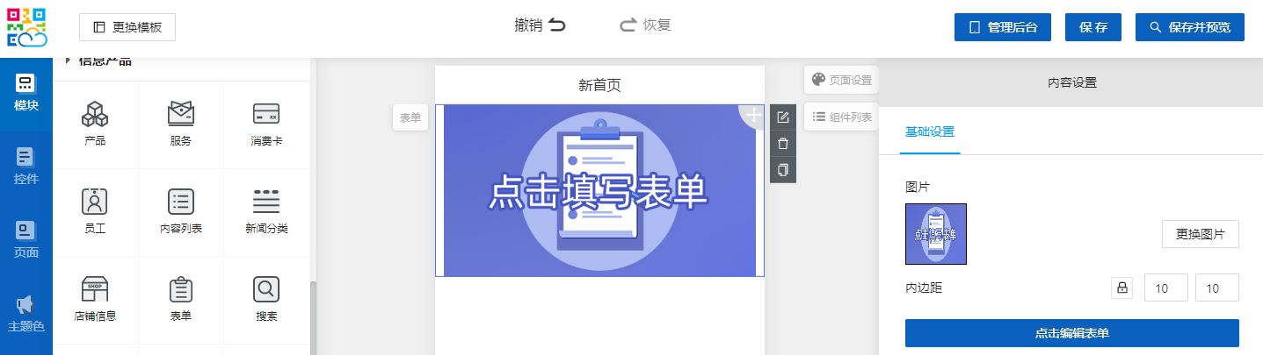Image resolution: width=1263 pixels, height=355 pixels.
Task: Open 页面设置 panel
Action: click(x=841, y=80)
